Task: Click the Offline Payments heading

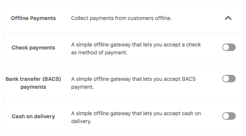Action: click(33, 18)
